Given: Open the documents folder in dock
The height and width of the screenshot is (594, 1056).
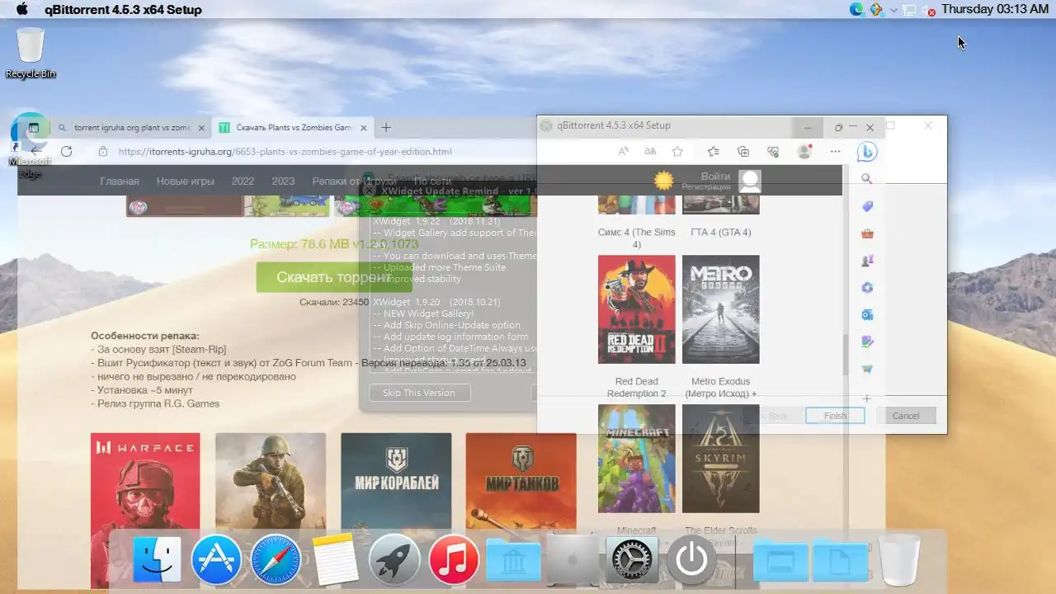Looking at the screenshot, I should click(x=840, y=561).
